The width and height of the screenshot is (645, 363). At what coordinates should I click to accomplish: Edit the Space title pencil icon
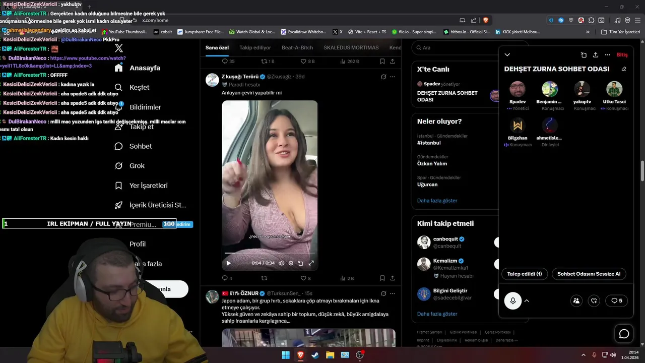point(624,69)
